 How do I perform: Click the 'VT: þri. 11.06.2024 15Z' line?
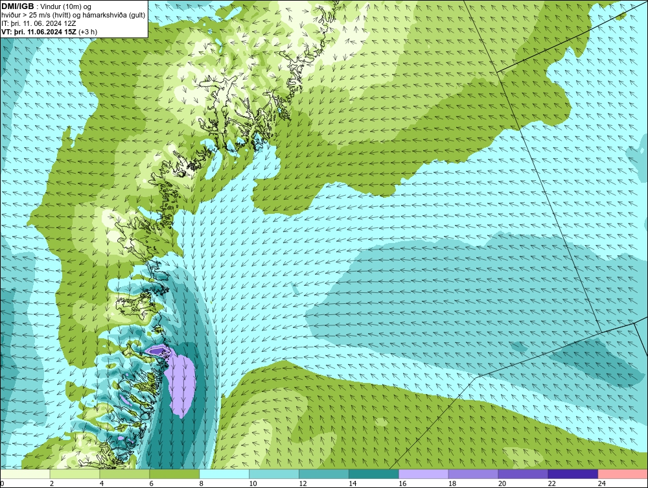click(x=40, y=31)
